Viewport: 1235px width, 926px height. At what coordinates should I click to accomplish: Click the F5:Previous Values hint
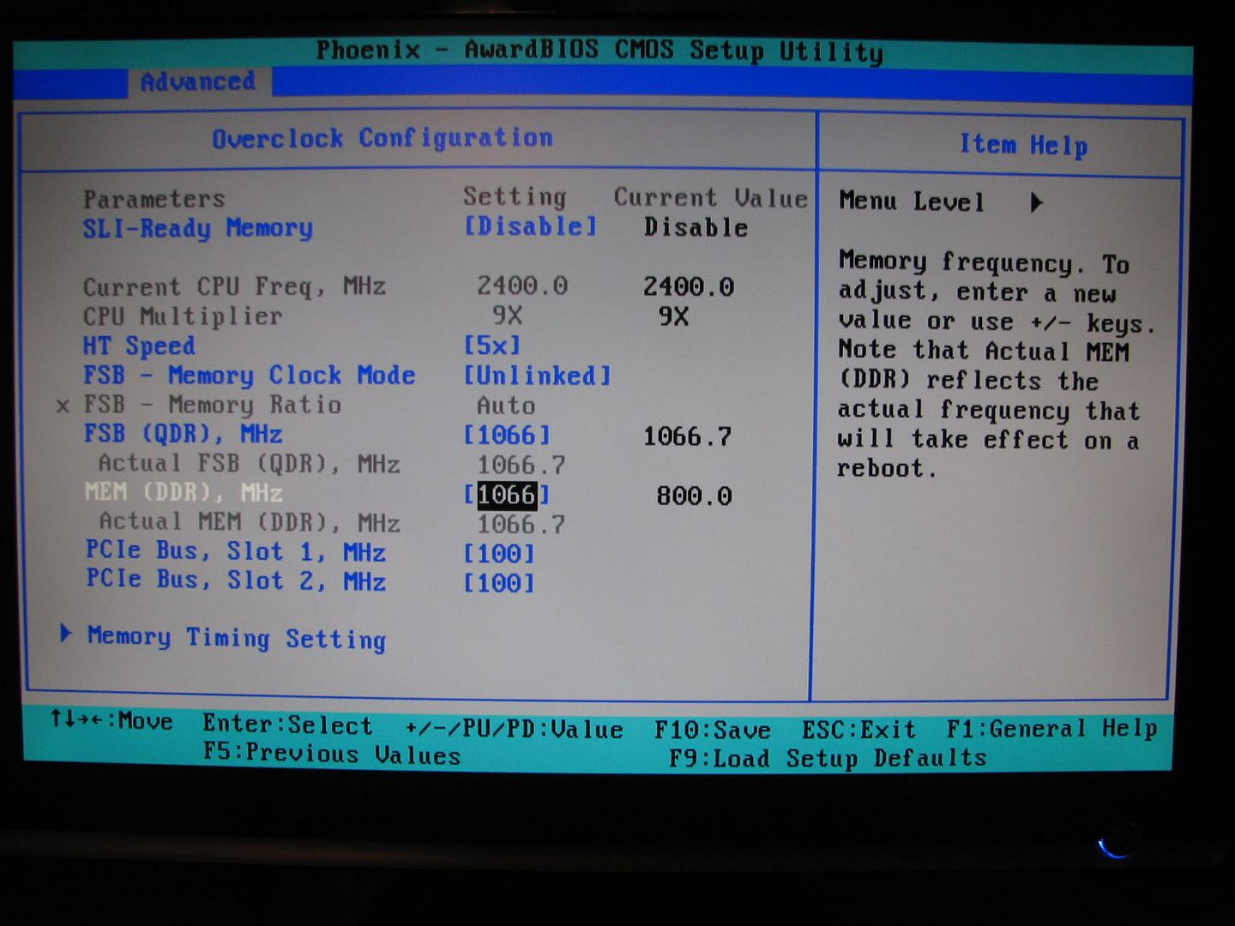pos(332,755)
